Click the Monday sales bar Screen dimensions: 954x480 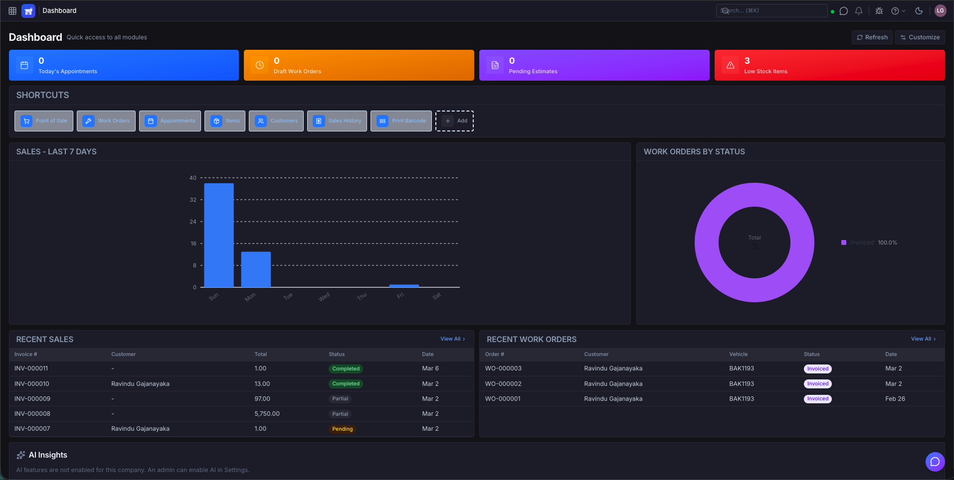click(x=256, y=269)
